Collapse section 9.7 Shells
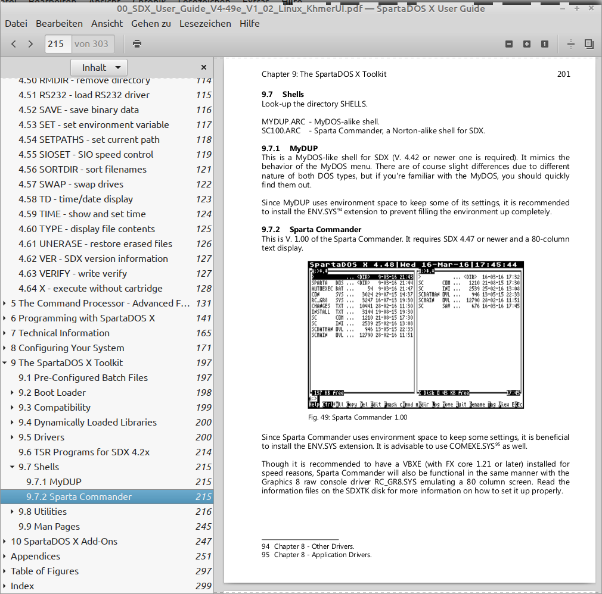Viewport: 602px width, 594px height. 12,467
